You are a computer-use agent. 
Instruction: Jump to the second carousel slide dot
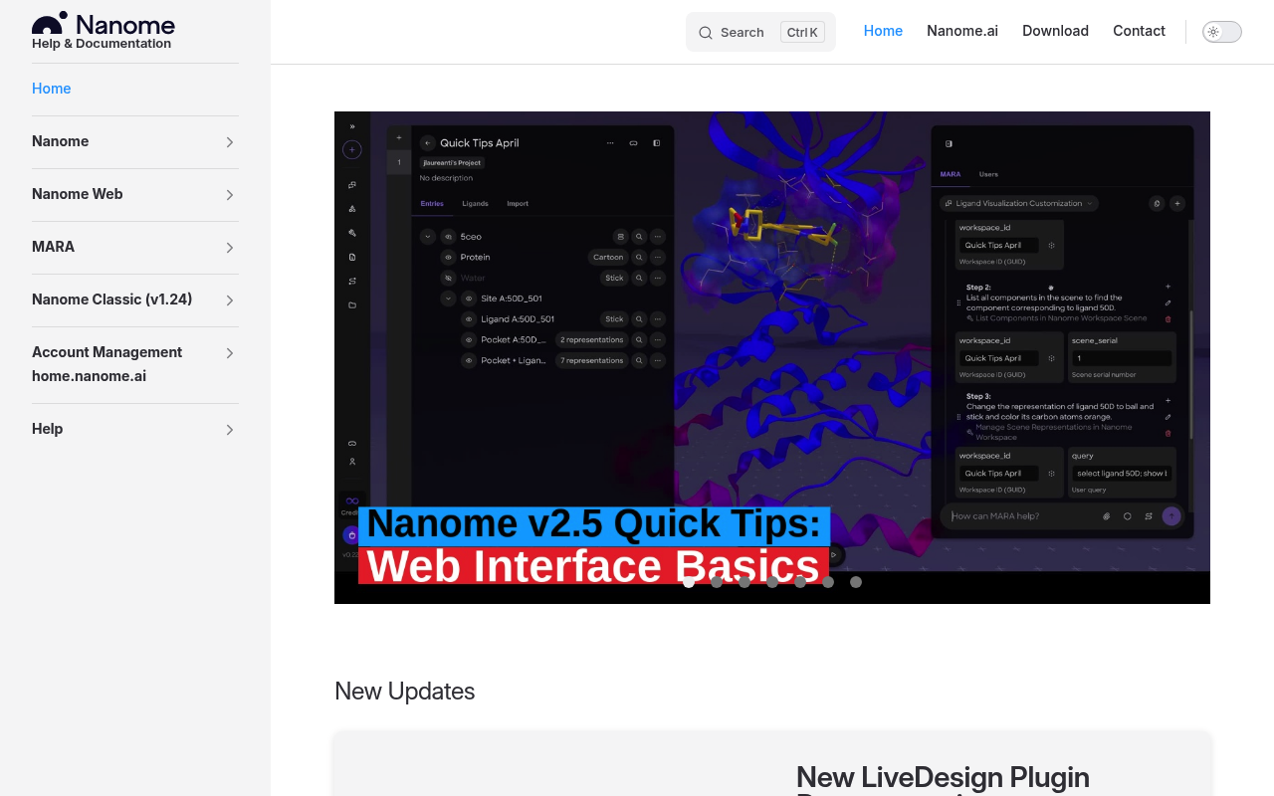[717, 582]
